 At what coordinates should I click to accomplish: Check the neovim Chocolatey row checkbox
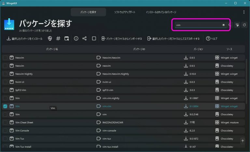coord(5,66)
